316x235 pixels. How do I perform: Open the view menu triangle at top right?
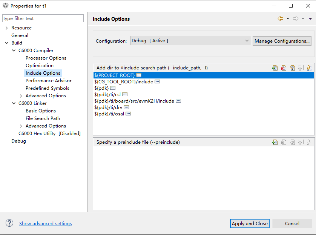pyautogui.click(x=310, y=18)
